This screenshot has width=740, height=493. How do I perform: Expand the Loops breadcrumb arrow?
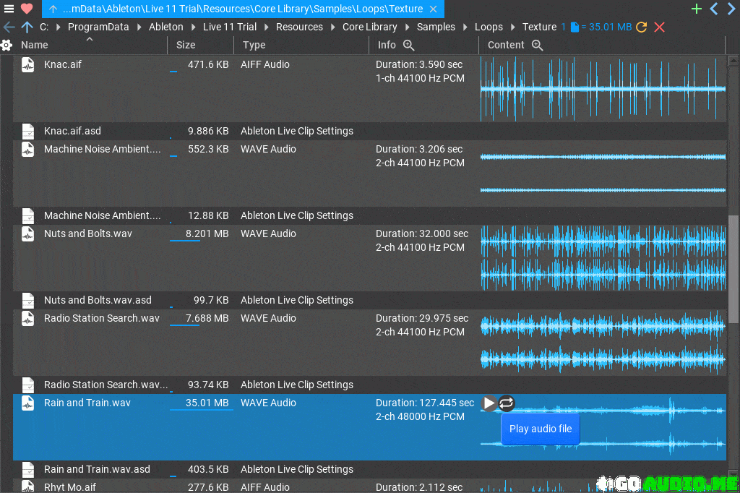tap(512, 27)
